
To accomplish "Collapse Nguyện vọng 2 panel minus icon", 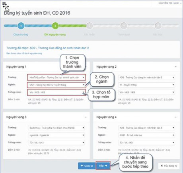I will (x=175, y=67).
